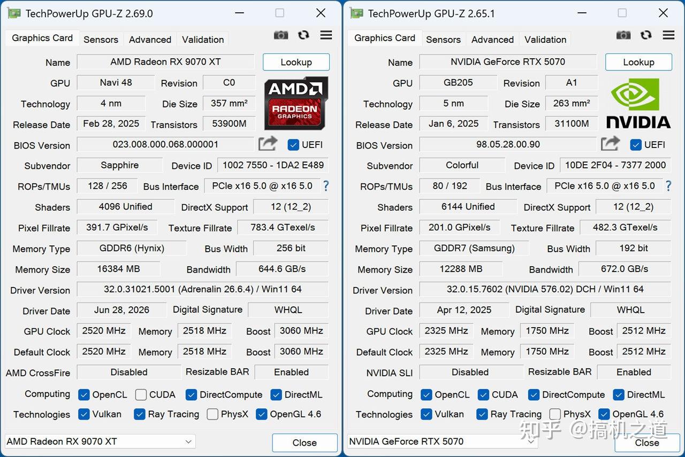Select Graphics Card tab in GPU-Z 2.65.1

pos(385,38)
